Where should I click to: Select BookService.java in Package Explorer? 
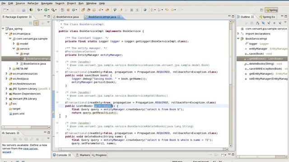click(34, 64)
